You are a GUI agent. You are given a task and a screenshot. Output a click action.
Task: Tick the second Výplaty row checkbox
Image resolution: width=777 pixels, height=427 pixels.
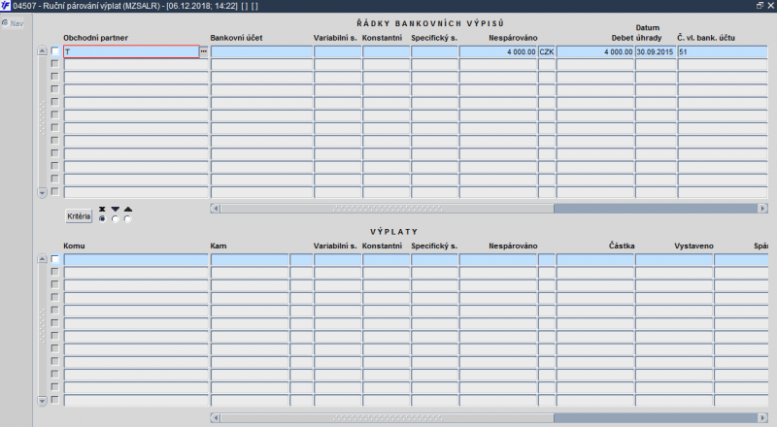tap(55, 272)
